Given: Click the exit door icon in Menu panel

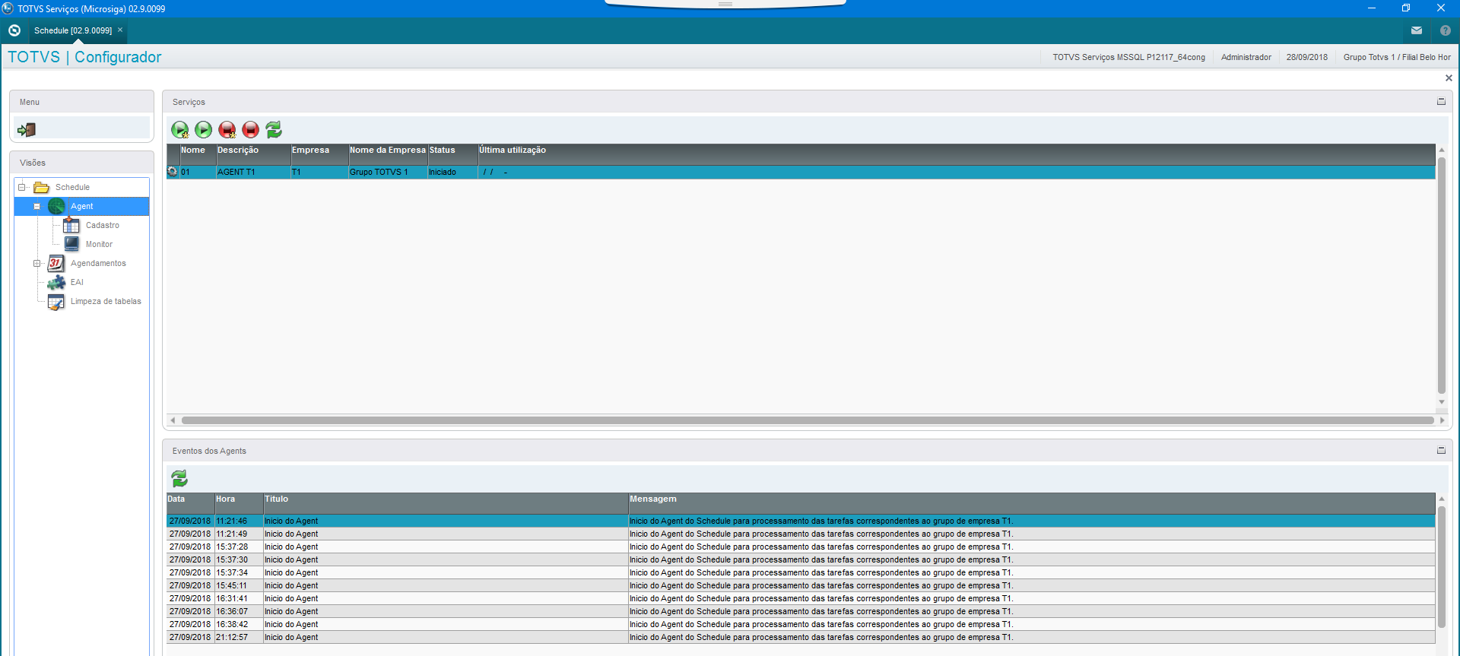Looking at the screenshot, I should point(27,130).
